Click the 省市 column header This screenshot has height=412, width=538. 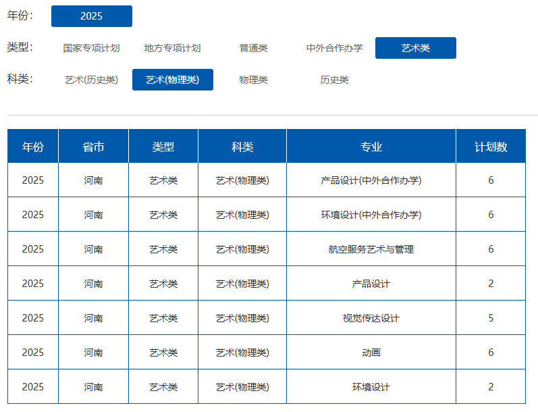93,147
